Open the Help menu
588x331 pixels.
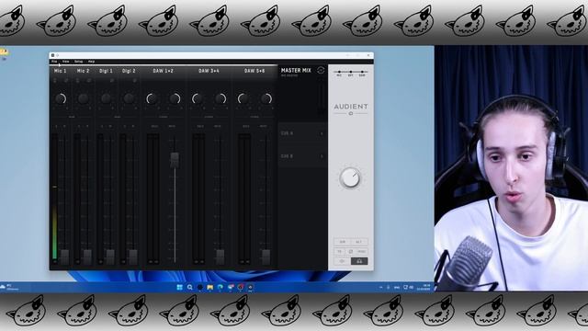click(91, 62)
